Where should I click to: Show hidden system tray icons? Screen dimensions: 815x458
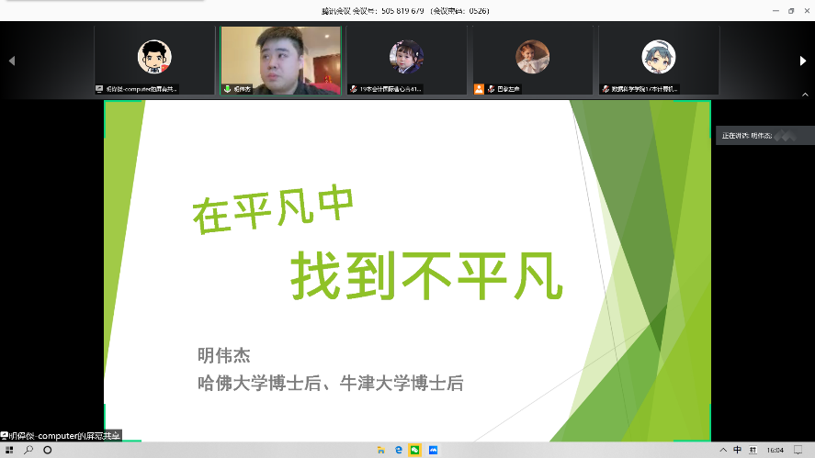[x=723, y=451]
